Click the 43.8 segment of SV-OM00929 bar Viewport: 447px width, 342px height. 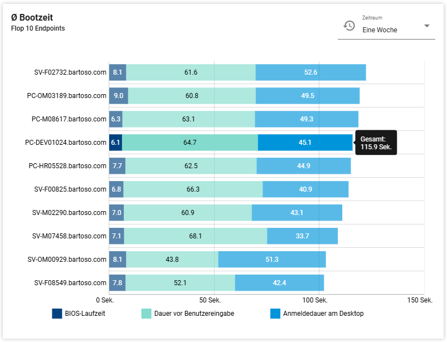(x=172, y=260)
